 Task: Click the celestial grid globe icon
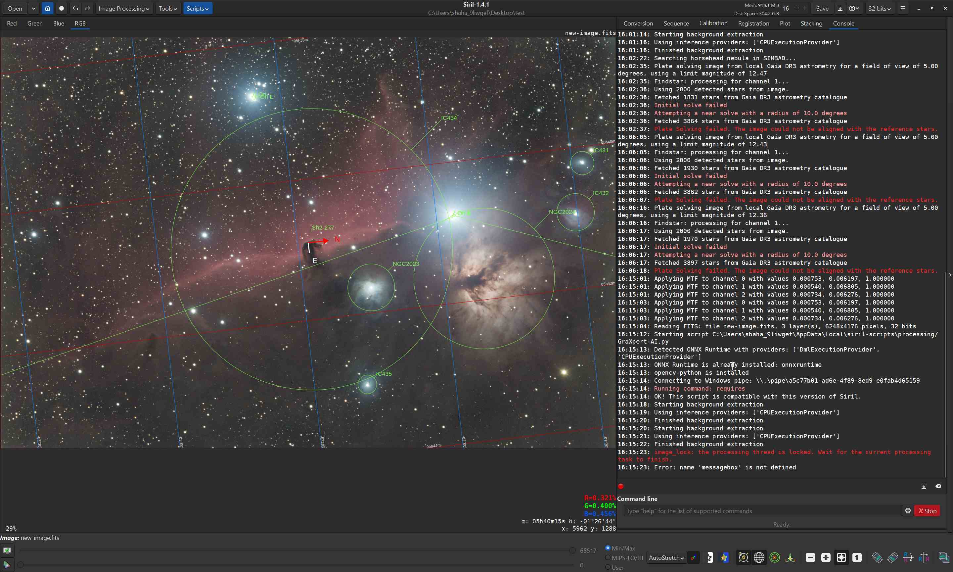759,557
